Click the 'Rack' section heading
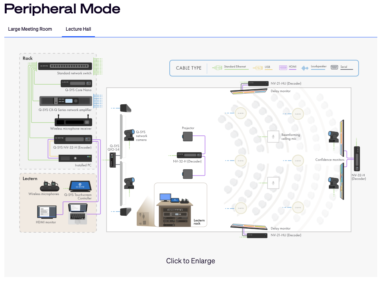The height and width of the screenshot is (283, 384). click(x=28, y=58)
